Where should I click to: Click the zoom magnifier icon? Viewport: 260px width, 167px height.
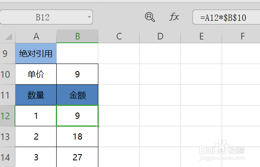pos(150,17)
